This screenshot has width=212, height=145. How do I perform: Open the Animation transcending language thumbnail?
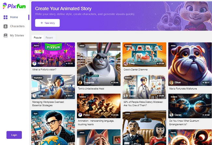click(x=99, y=106)
